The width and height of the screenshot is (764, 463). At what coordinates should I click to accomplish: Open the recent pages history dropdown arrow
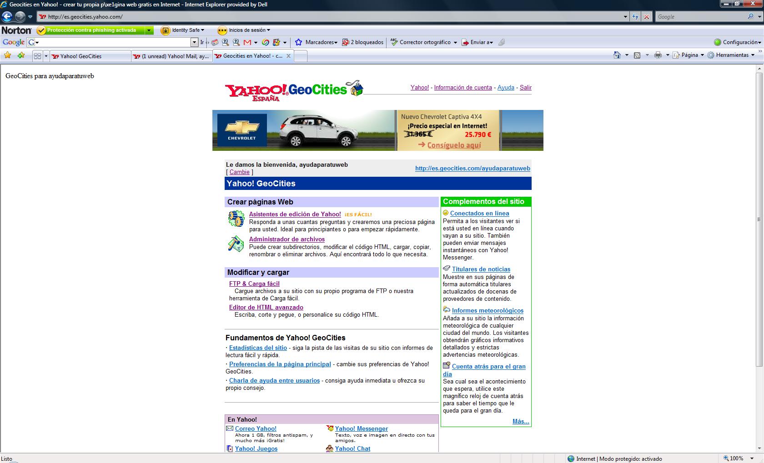click(30, 17)
